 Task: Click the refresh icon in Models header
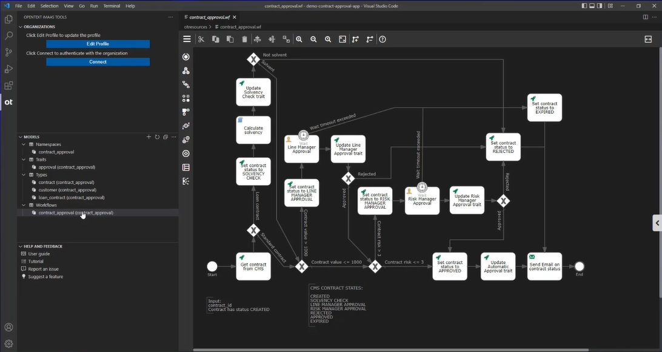(x=157, y=137)
